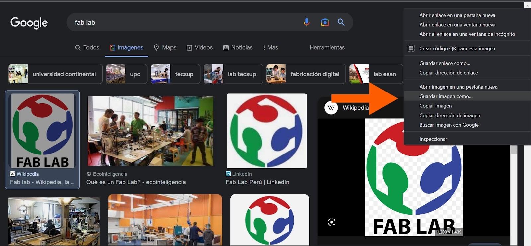Open 'Fab Lab Perú | LinkedIn' link
This screenshot has height=246, width=531.
coord(258,182)
